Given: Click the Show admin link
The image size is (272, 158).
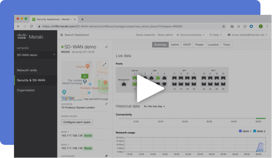Looking at the screenshot, I should tap(165, 35).
